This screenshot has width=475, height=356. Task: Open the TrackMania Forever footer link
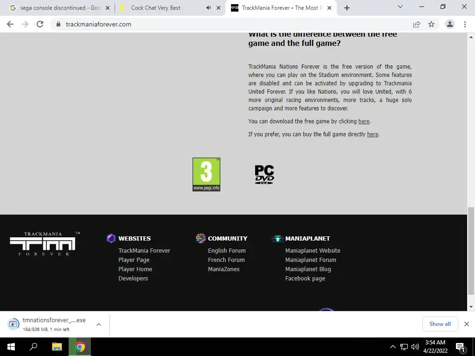[144, 251]
